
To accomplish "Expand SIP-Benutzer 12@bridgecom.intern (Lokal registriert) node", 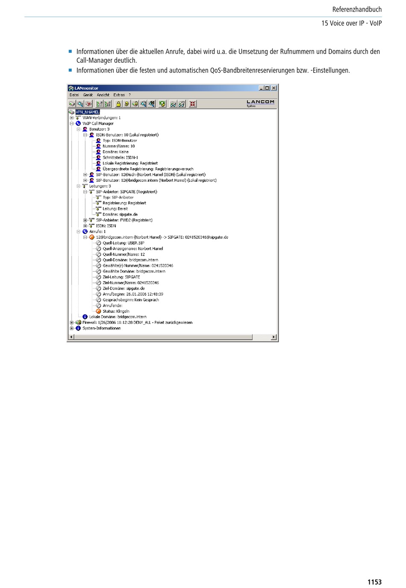I will point(85,180).
